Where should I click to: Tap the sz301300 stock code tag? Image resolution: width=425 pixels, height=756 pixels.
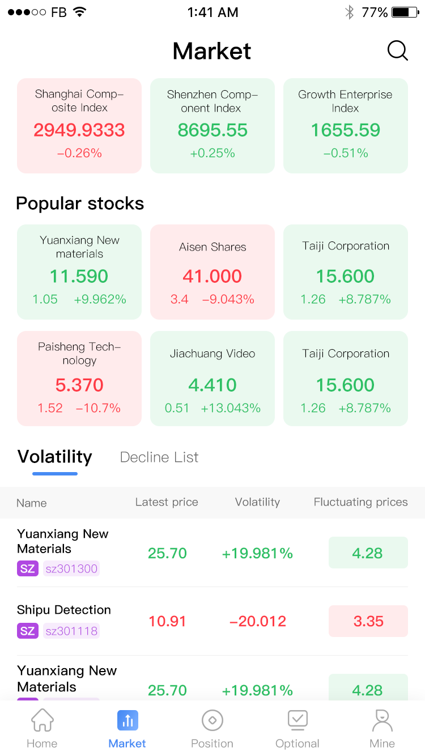(x=71, y=568)
